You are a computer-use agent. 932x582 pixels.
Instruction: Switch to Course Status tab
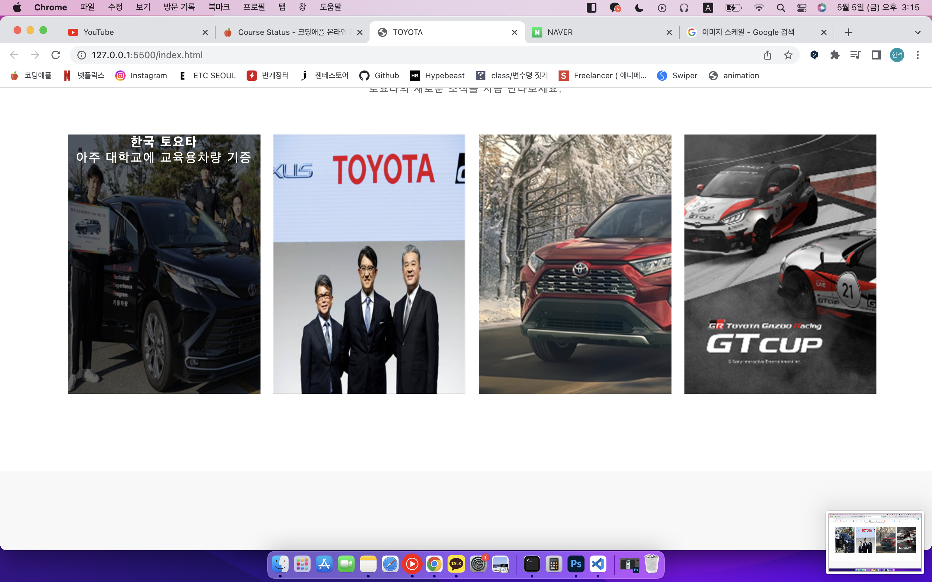(293, 32)
